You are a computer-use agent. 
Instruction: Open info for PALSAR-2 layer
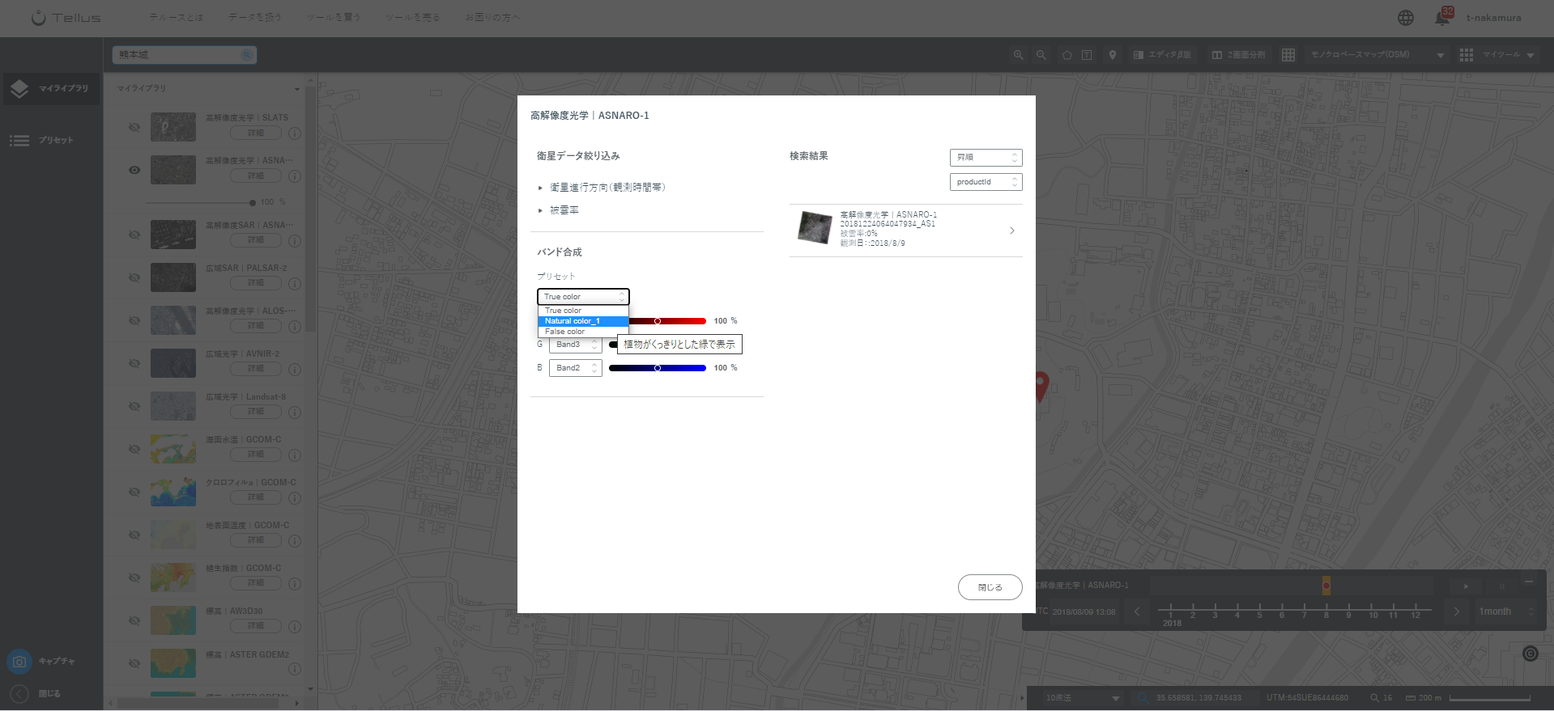pyautogui.click(x=295, y=284)
